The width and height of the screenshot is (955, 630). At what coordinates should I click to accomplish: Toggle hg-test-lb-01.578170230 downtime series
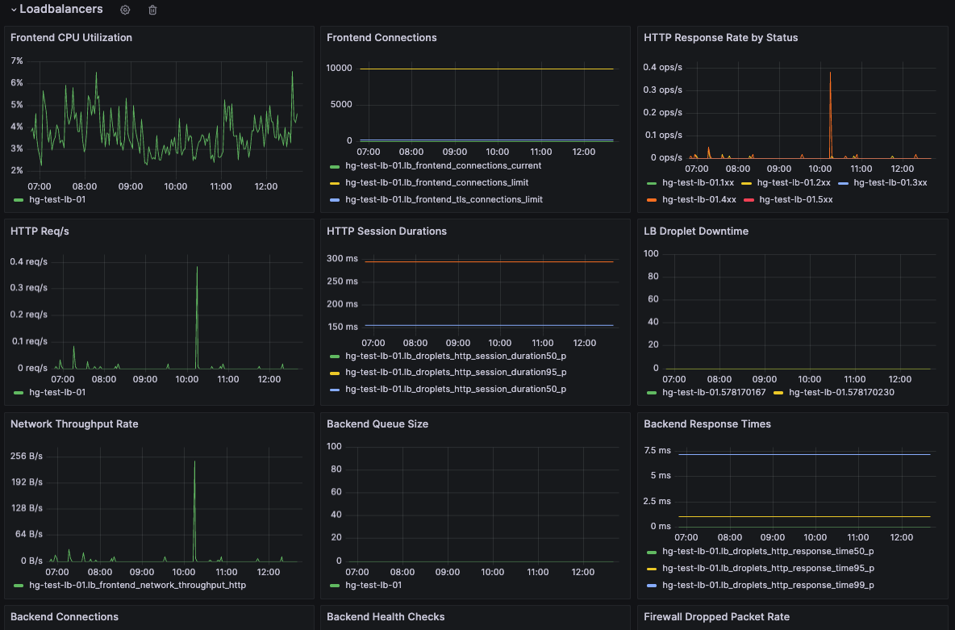pos(841,392)
